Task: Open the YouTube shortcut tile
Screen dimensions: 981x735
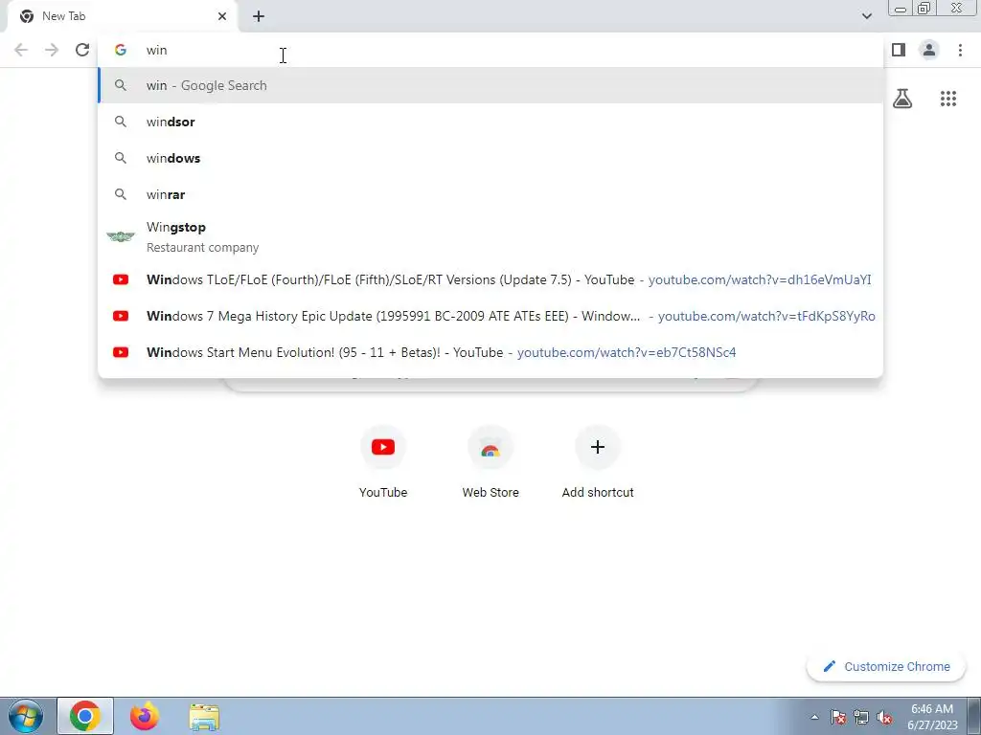Action: click(x=383, y=462)
